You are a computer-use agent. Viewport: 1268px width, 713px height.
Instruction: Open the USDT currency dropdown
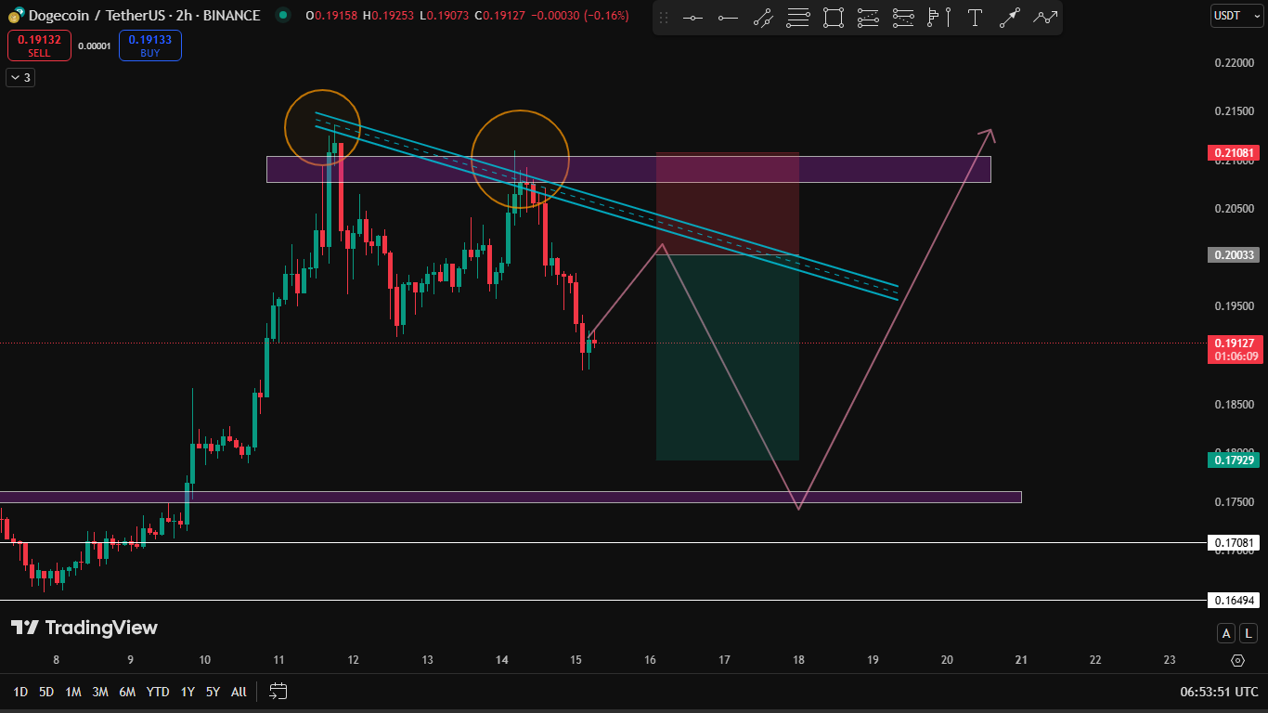point(1236,16)
